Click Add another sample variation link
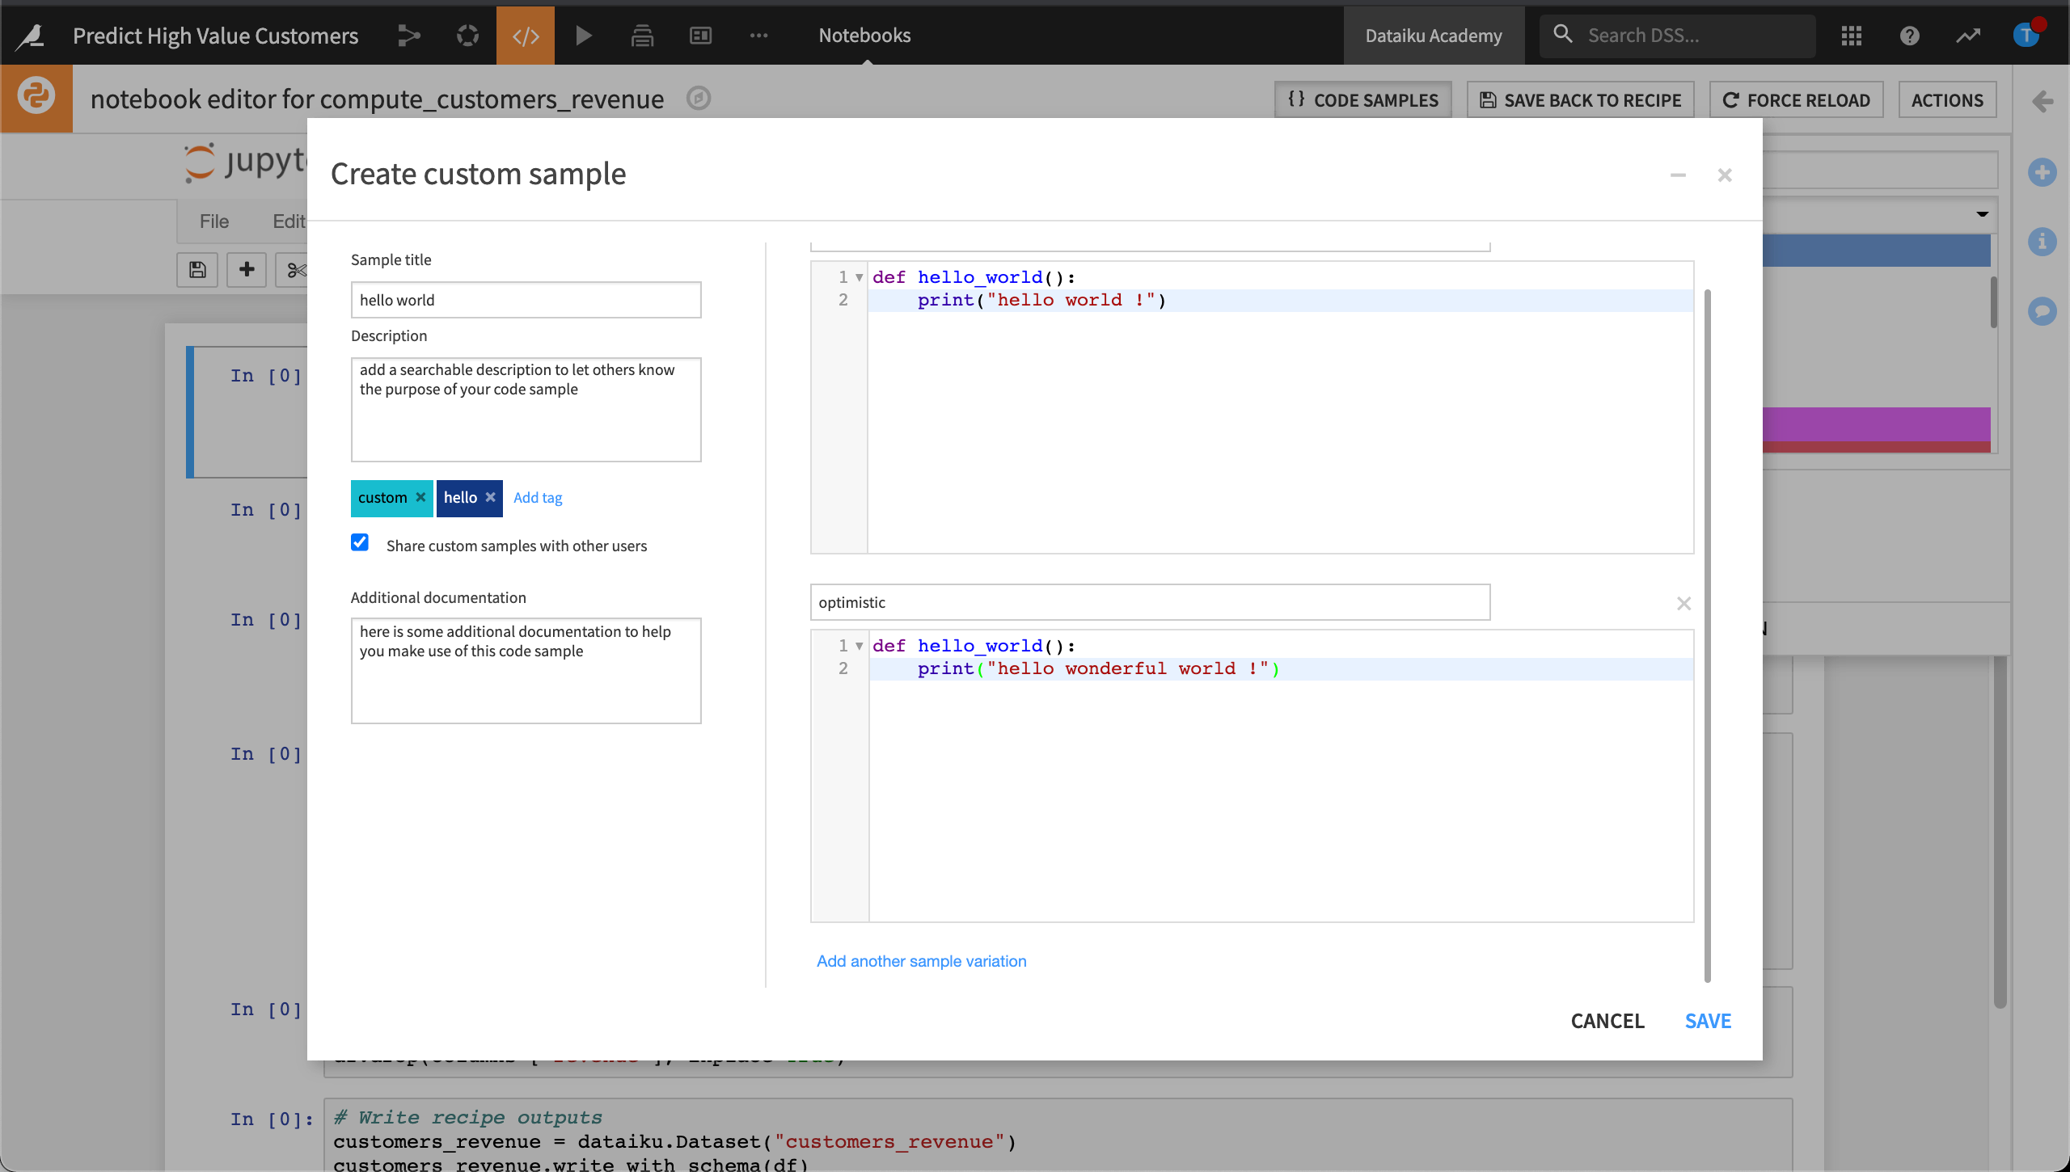 923,960
